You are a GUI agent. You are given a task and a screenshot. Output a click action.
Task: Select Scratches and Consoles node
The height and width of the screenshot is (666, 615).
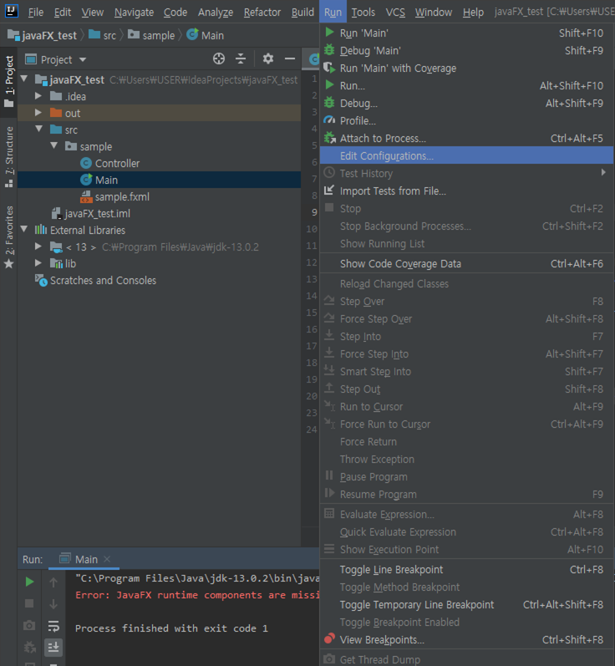(x=95, y=280)
